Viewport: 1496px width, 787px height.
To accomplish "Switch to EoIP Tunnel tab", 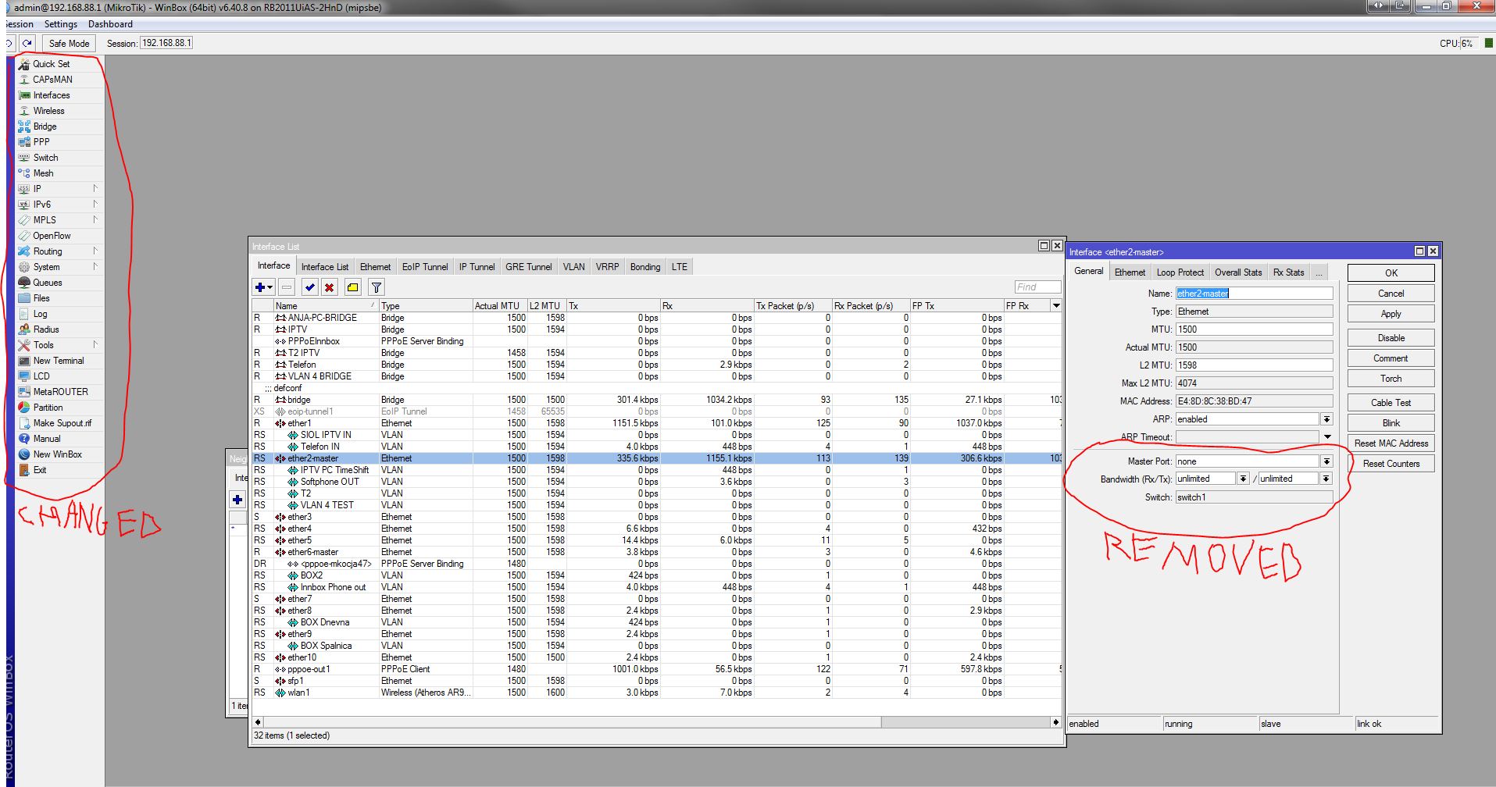I will click(425, 267).
